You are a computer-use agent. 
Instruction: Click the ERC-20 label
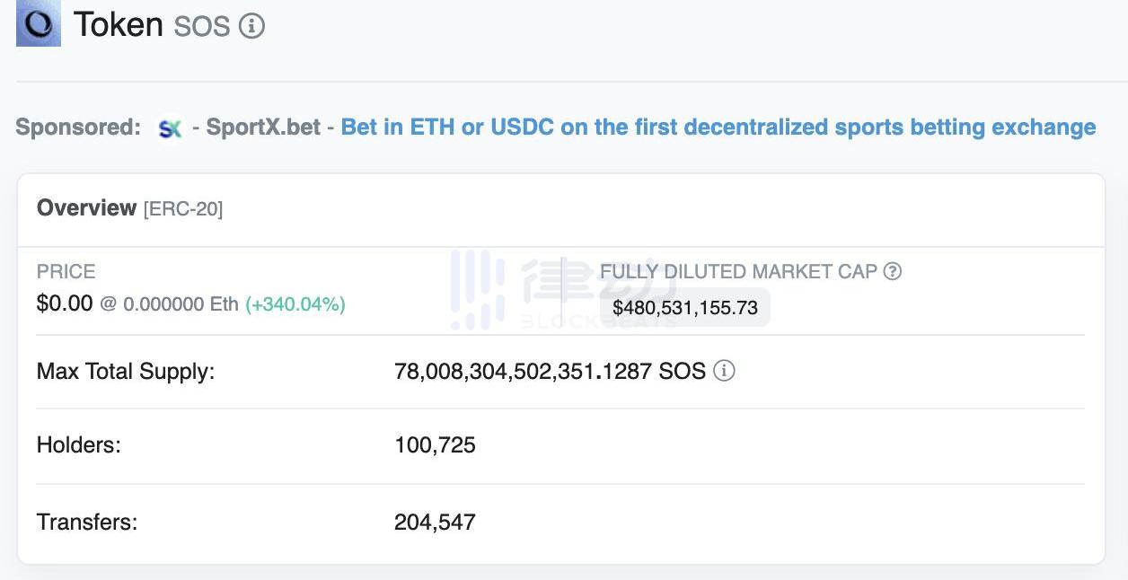pyautogui.click(x=183, y=208)
